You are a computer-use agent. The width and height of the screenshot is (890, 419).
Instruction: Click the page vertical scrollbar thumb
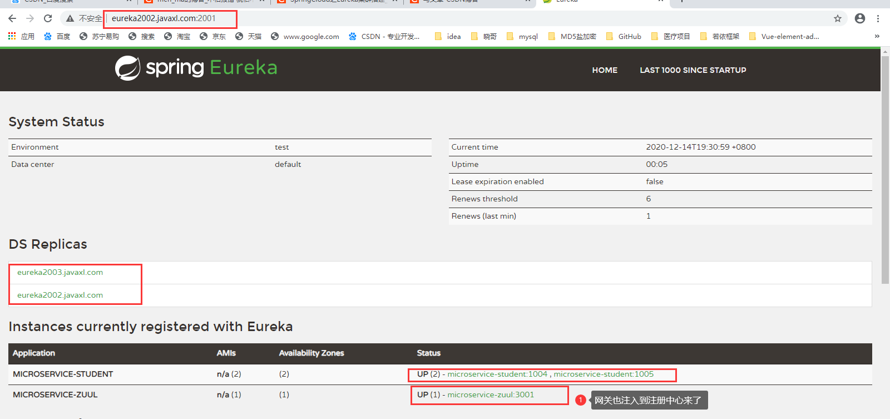click(x=885, y=170)
